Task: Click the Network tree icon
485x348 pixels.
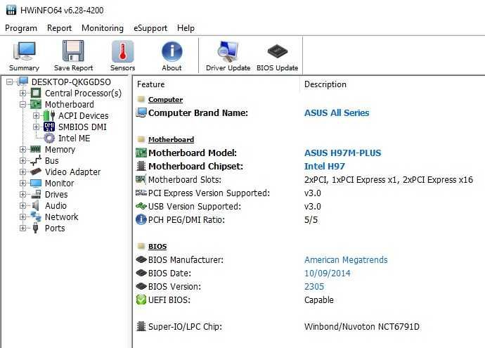Action: (x=36, y=217)
